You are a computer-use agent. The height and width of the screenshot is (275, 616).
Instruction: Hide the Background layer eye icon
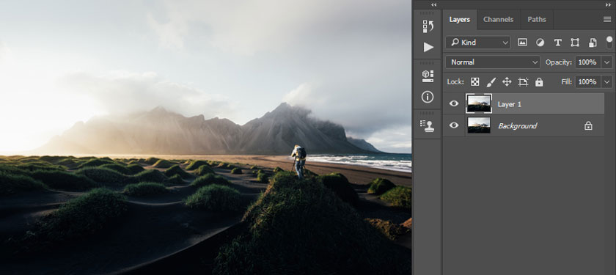click(x=454, y=125)
